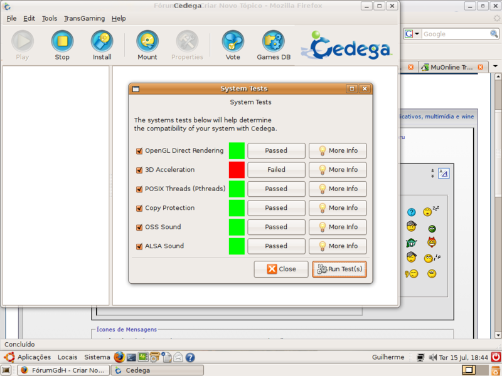Click the red status swatch for 3D Acceleration
The width and height of the screenshot is (502, 376).
[237, 169]
